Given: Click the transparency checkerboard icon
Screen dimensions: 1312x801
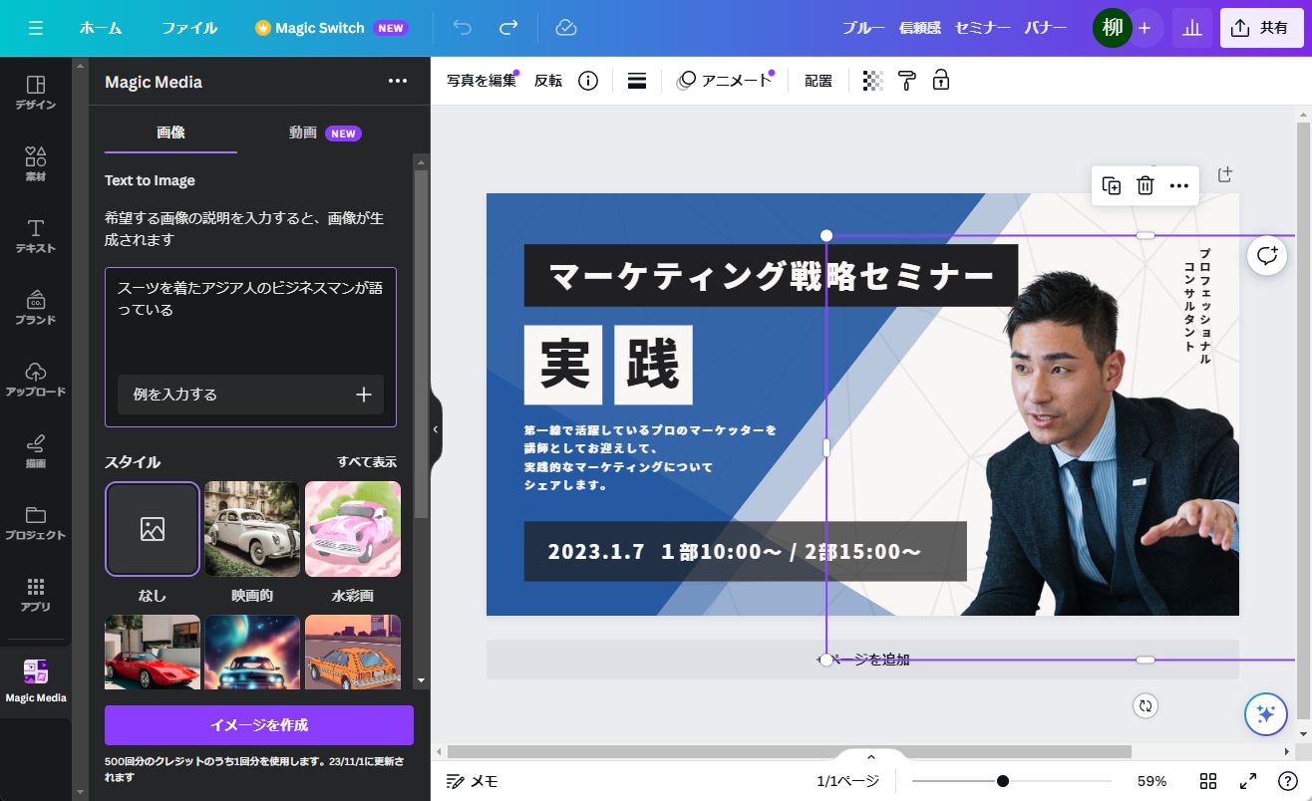Looking at the screenshot, I should [872, 81].
